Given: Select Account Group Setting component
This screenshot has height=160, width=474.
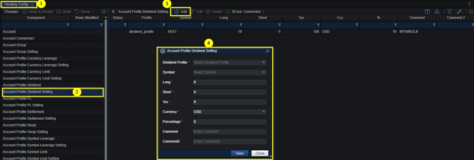Looking at the screenshot, I should coord(52,52).
